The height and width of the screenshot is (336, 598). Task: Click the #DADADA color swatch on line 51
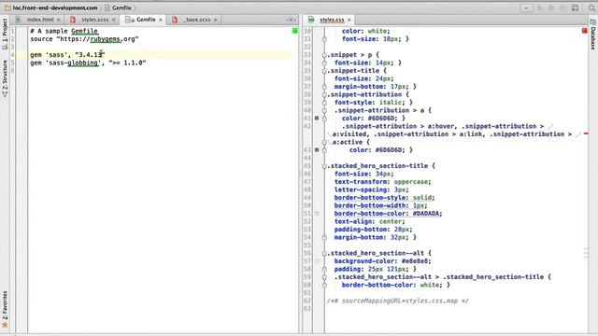click(317, 214)
